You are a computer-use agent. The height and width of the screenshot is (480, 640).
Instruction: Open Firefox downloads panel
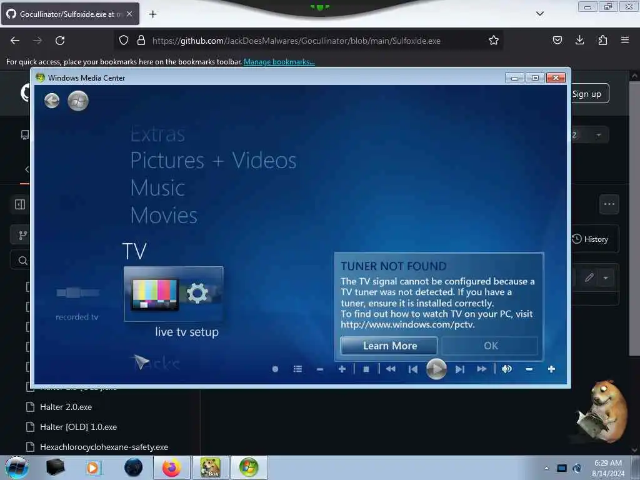coord(579,40)
